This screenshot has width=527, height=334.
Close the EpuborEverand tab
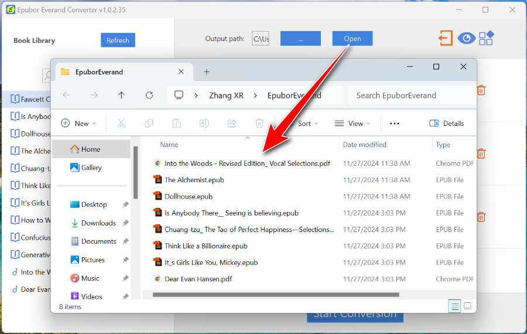pos(181,71)
